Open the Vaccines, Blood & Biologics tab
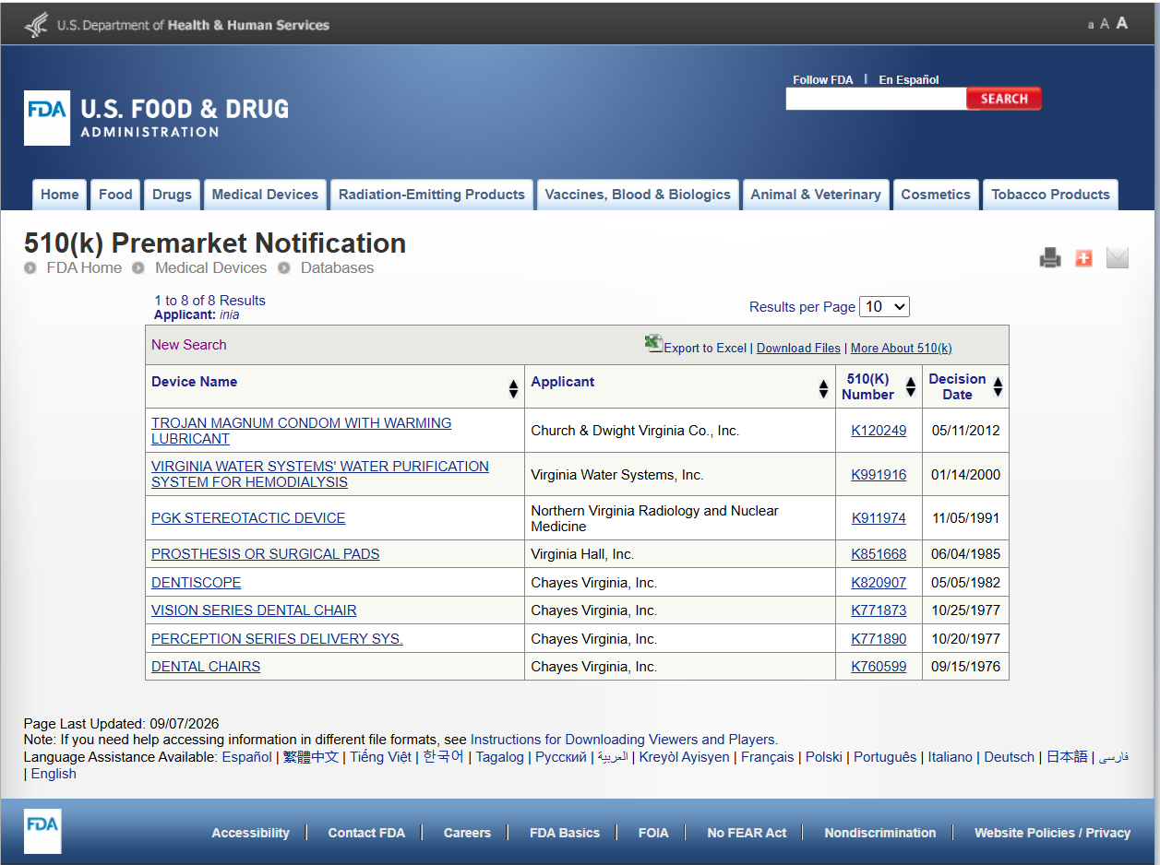 [638, 195]
